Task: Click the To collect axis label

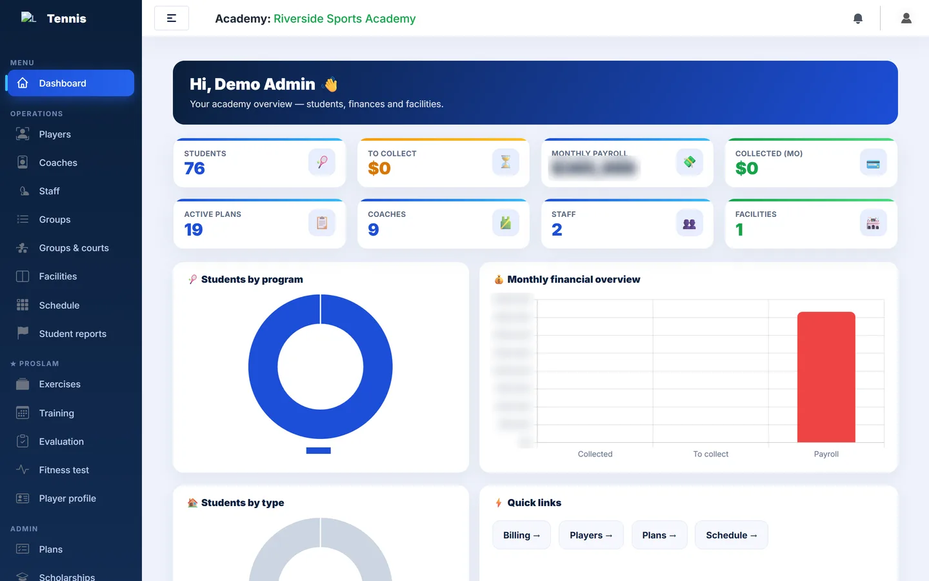Action: click(x=711, y=454)
